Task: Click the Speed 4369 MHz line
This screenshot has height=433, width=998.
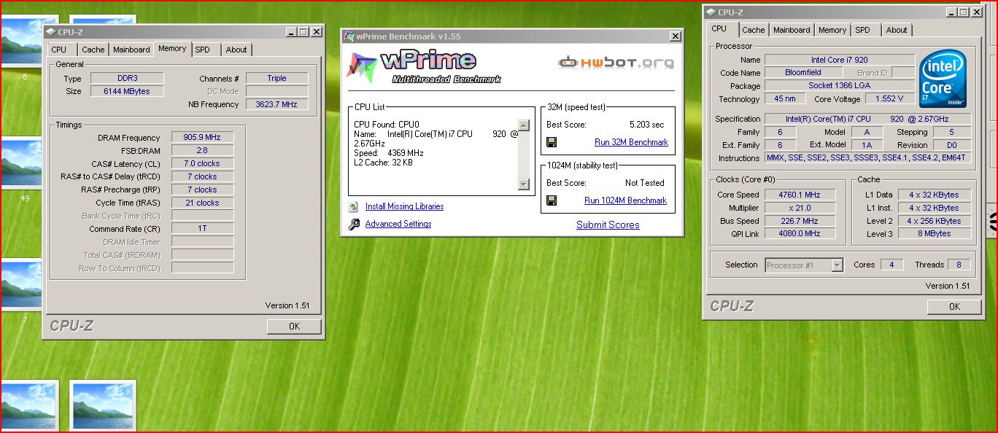Action: click(x=389, y=153)
